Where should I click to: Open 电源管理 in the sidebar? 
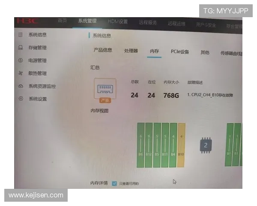point(38,61)
